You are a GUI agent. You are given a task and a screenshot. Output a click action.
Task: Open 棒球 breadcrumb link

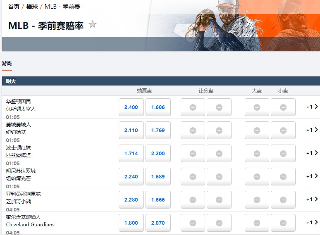click(31, 7)
